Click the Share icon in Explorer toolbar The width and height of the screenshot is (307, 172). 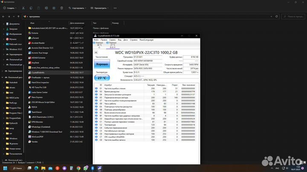pos(54,8)
